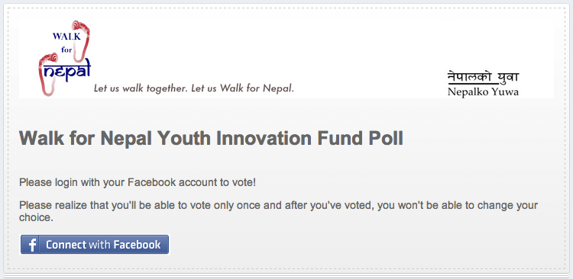The width and height of the screenshot is (573, 279).
Task: Click the 'vote!' word in login prompt
Action: (244, 182)
